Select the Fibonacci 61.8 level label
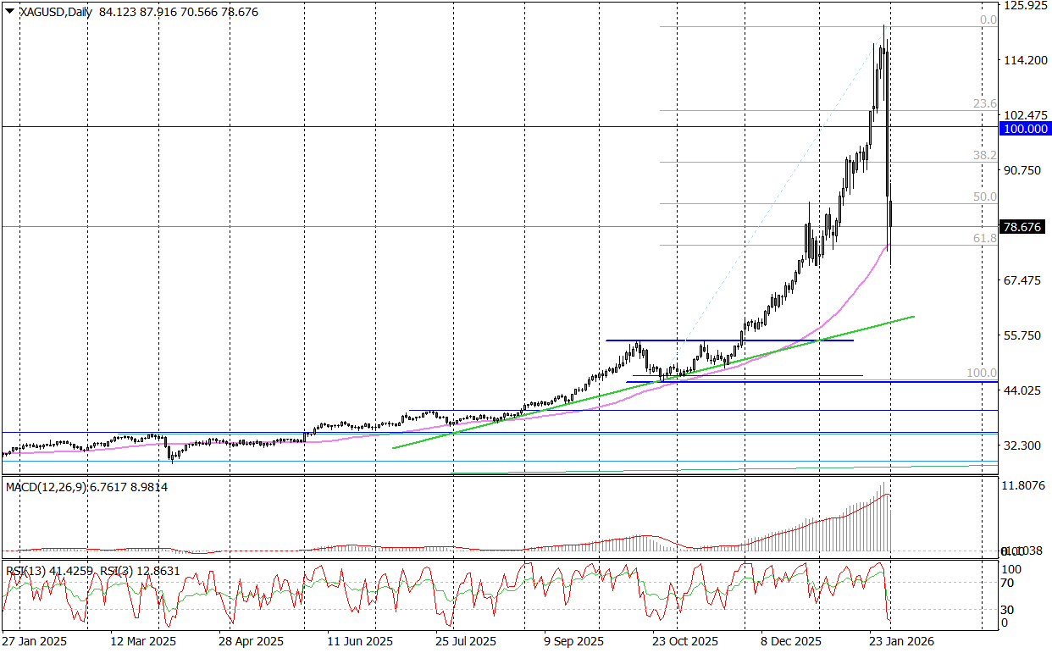1052x653 pixels. coord(984,239)
